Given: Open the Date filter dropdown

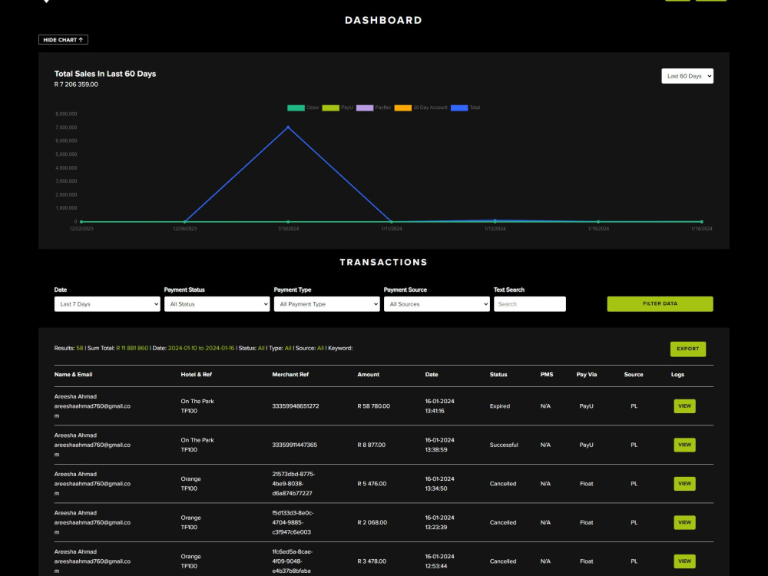Looking at the screenshot, I should click(108, 304).
